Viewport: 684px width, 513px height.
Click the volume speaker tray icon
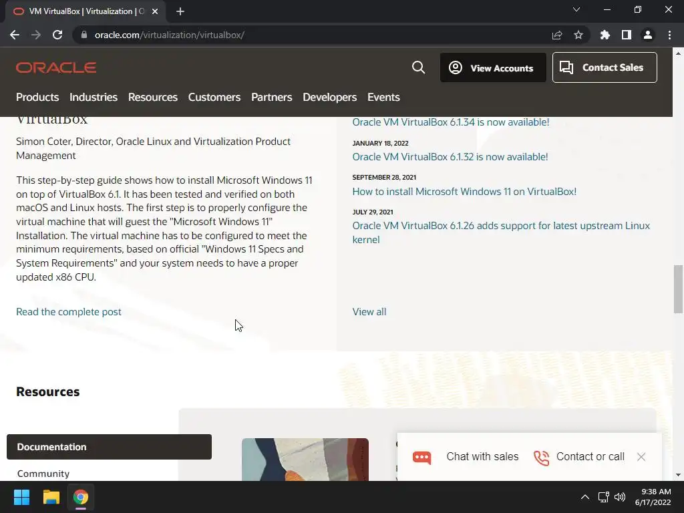619,497
